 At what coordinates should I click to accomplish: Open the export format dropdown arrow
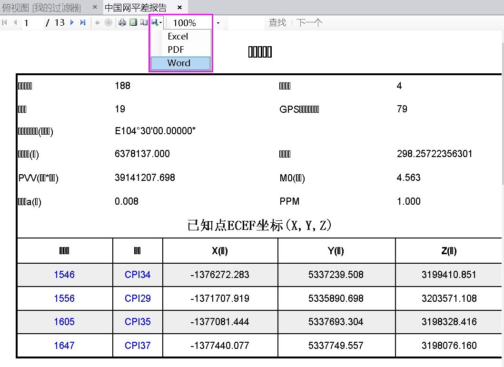tap(161, 22)
